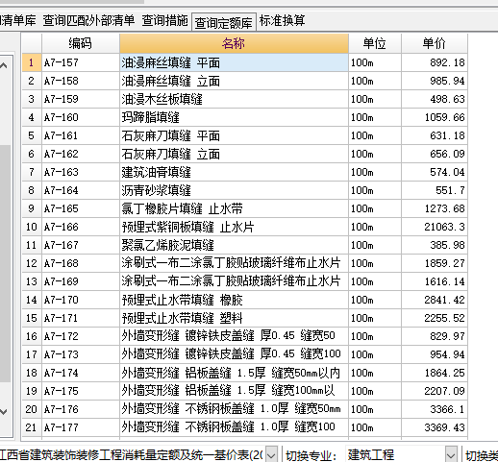
Task: Open the 建筑工程 specialty dropdown
Action: click(x=451, y=455)
